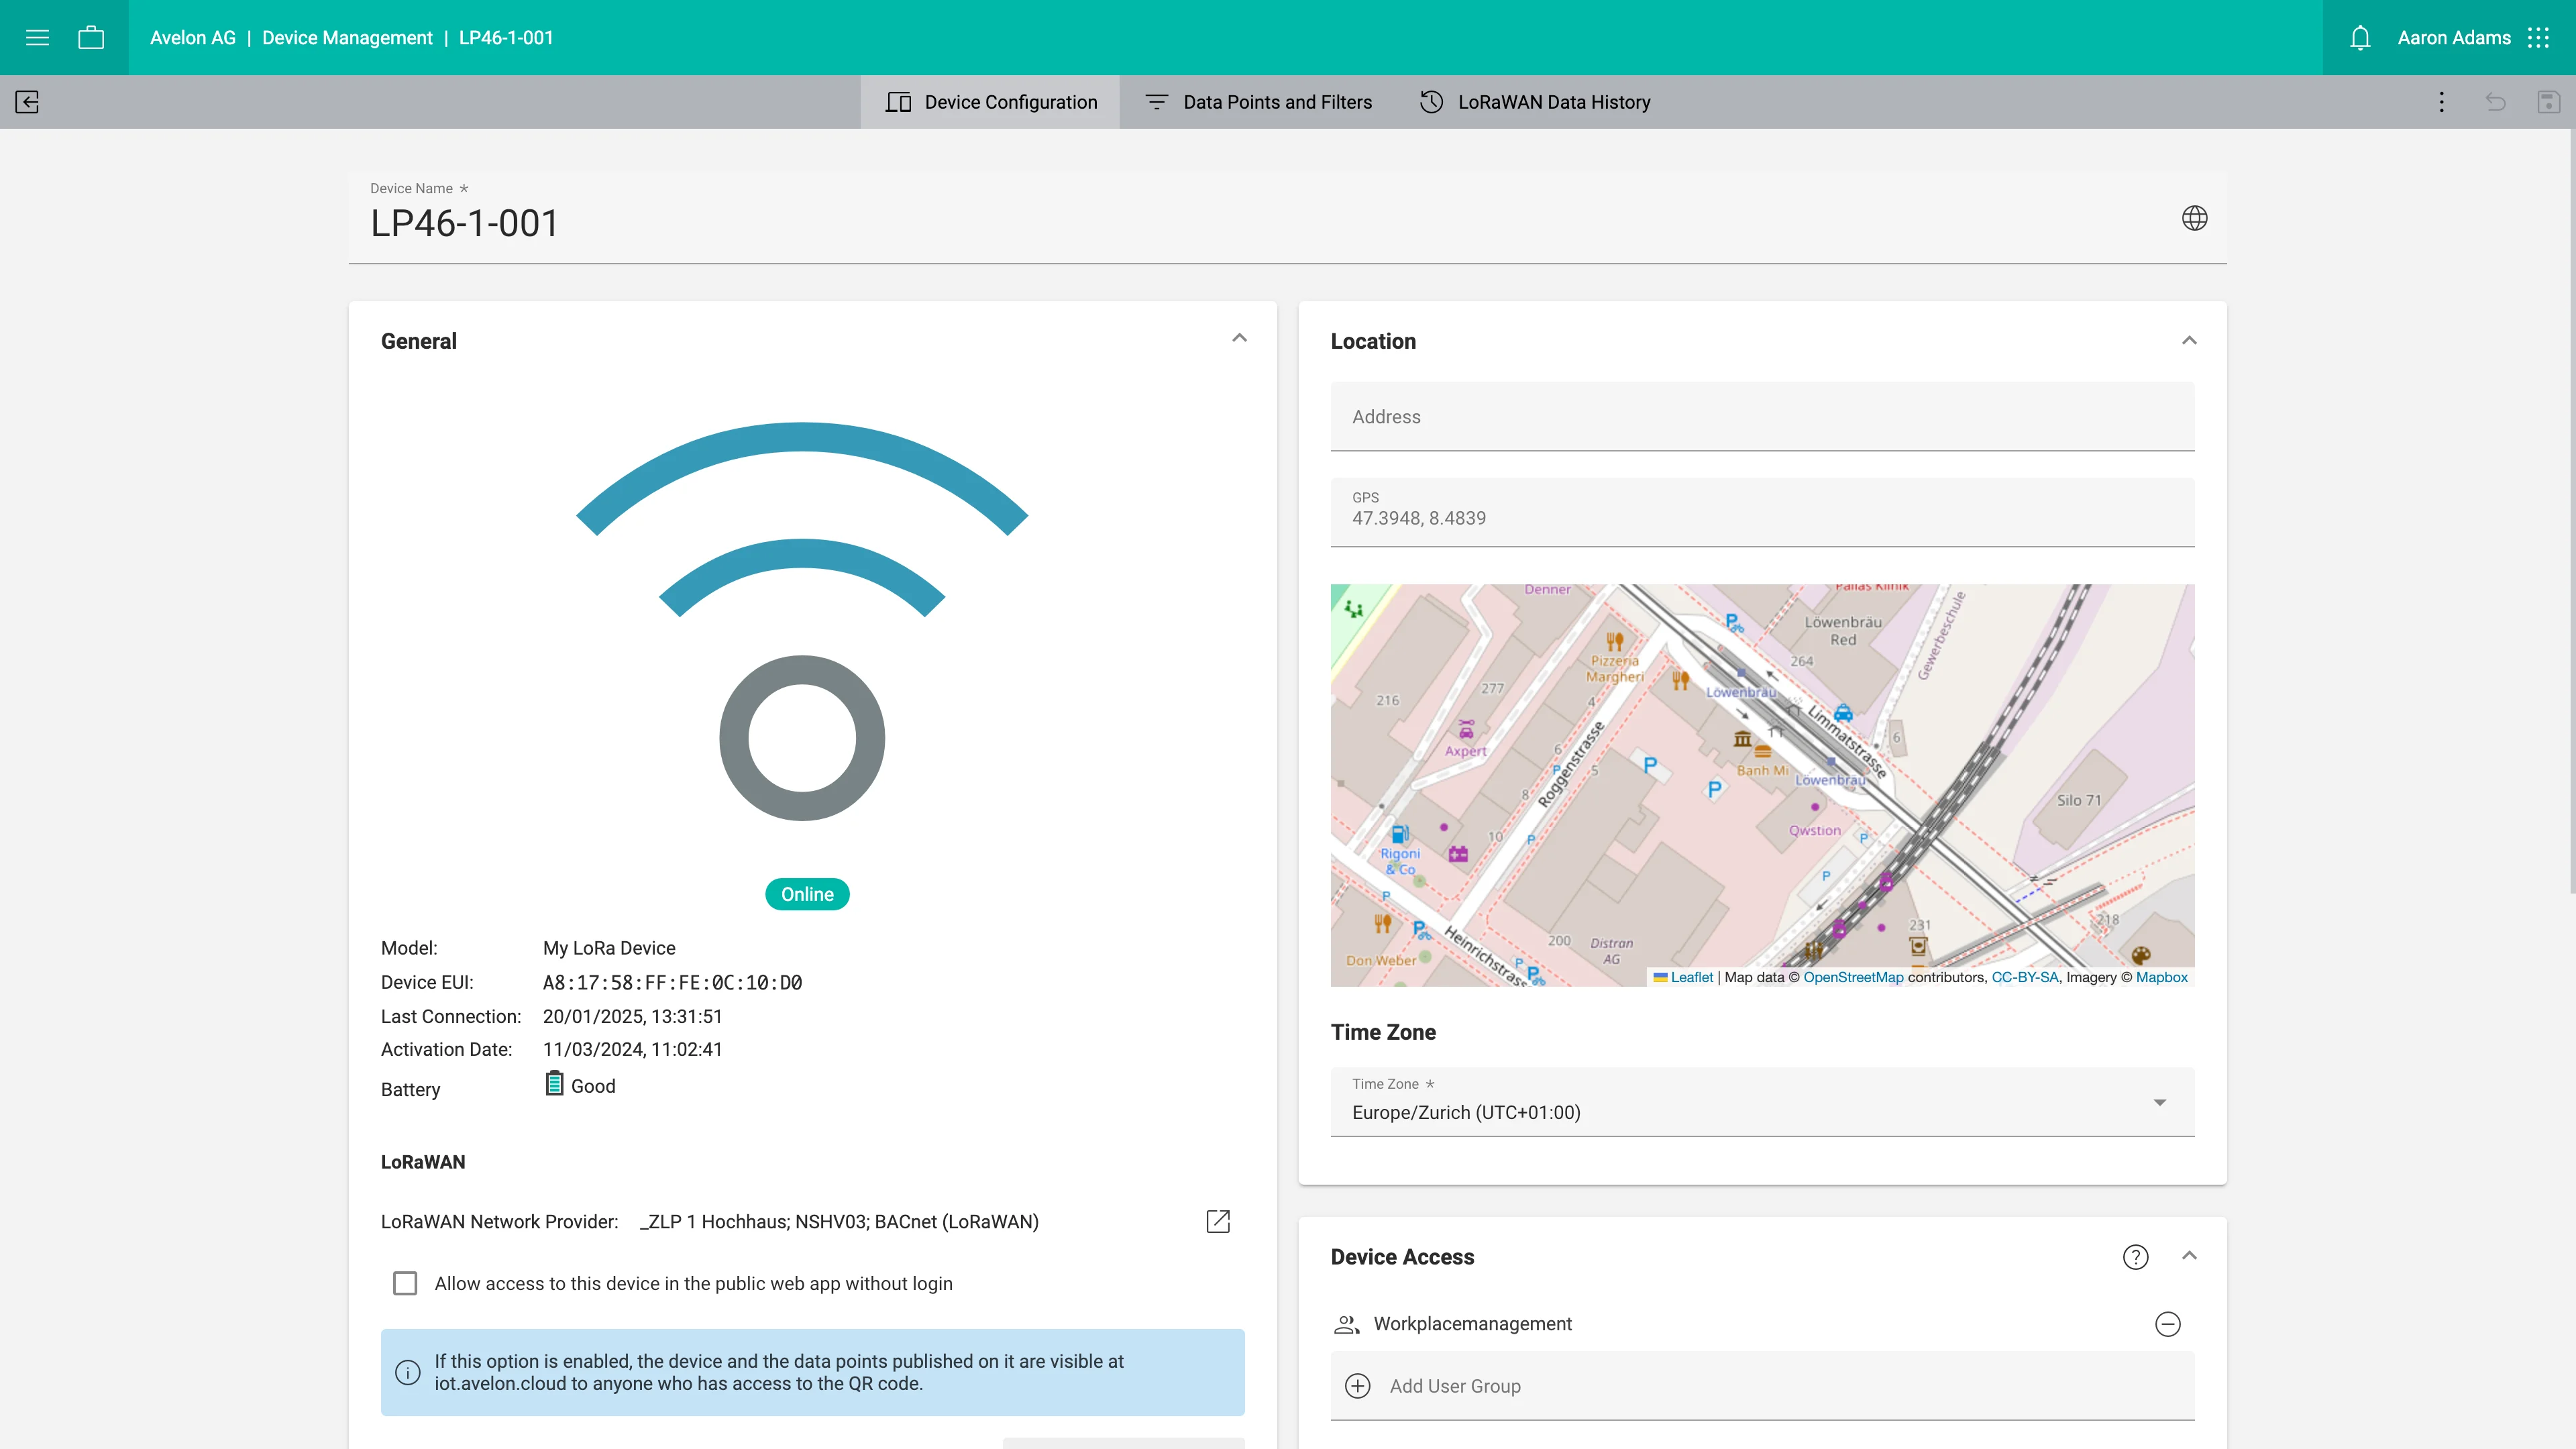The height and width of the screenshot is (1449, 2576).
Task: Switch to Device Configuration tab
Action: click(990, 102)
